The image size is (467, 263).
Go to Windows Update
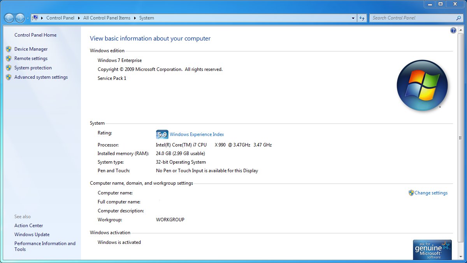click(x=32, y=235)
